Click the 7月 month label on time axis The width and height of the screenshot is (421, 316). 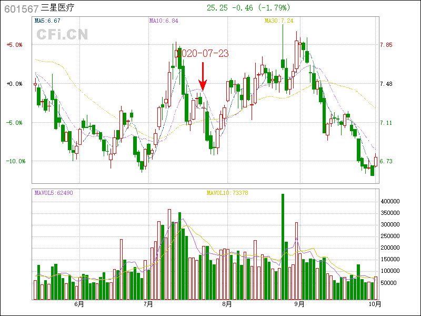coord(148,304)
